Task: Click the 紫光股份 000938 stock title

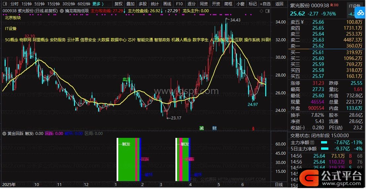Action: [x=309, y=5]
